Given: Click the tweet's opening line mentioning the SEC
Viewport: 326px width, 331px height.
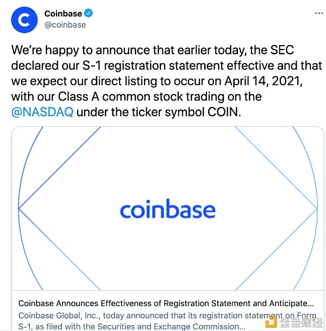Looking at the screenshot, I should click(153, 50).
